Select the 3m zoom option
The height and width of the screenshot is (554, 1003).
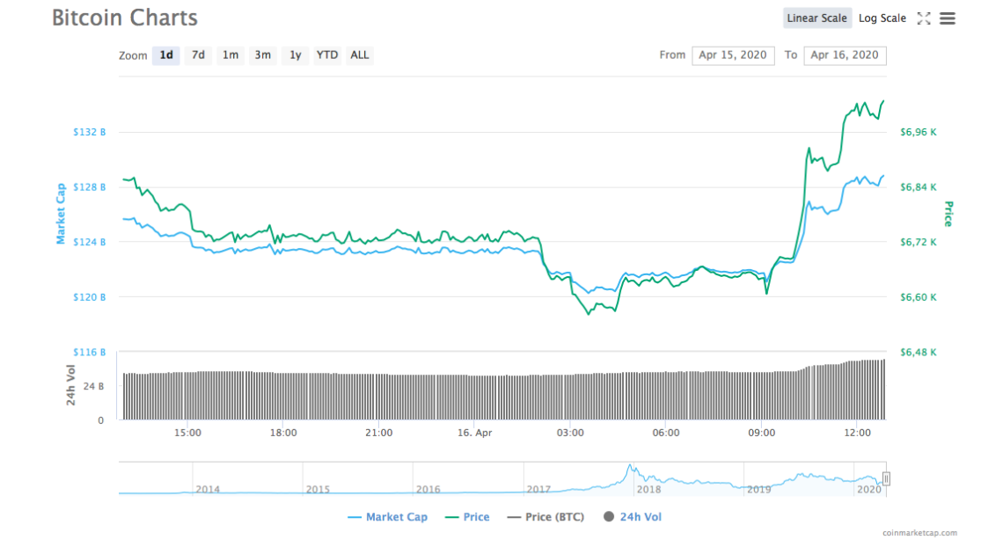click(262, 55)
